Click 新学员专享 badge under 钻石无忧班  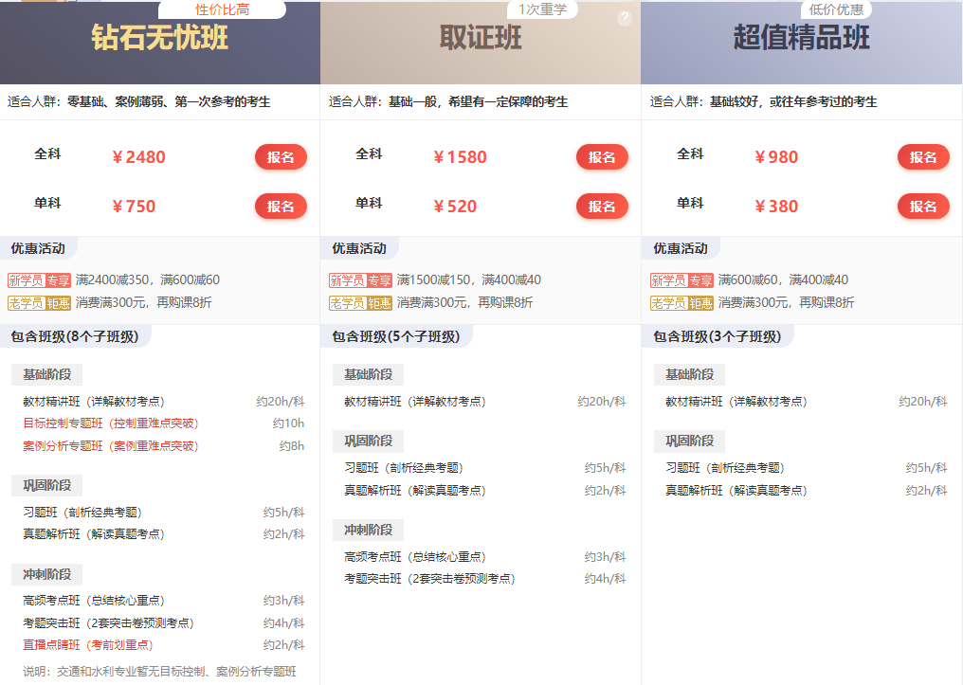coord(39,280)
